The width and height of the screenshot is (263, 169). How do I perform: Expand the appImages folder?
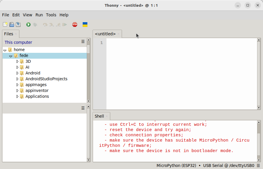coord(17,85)
